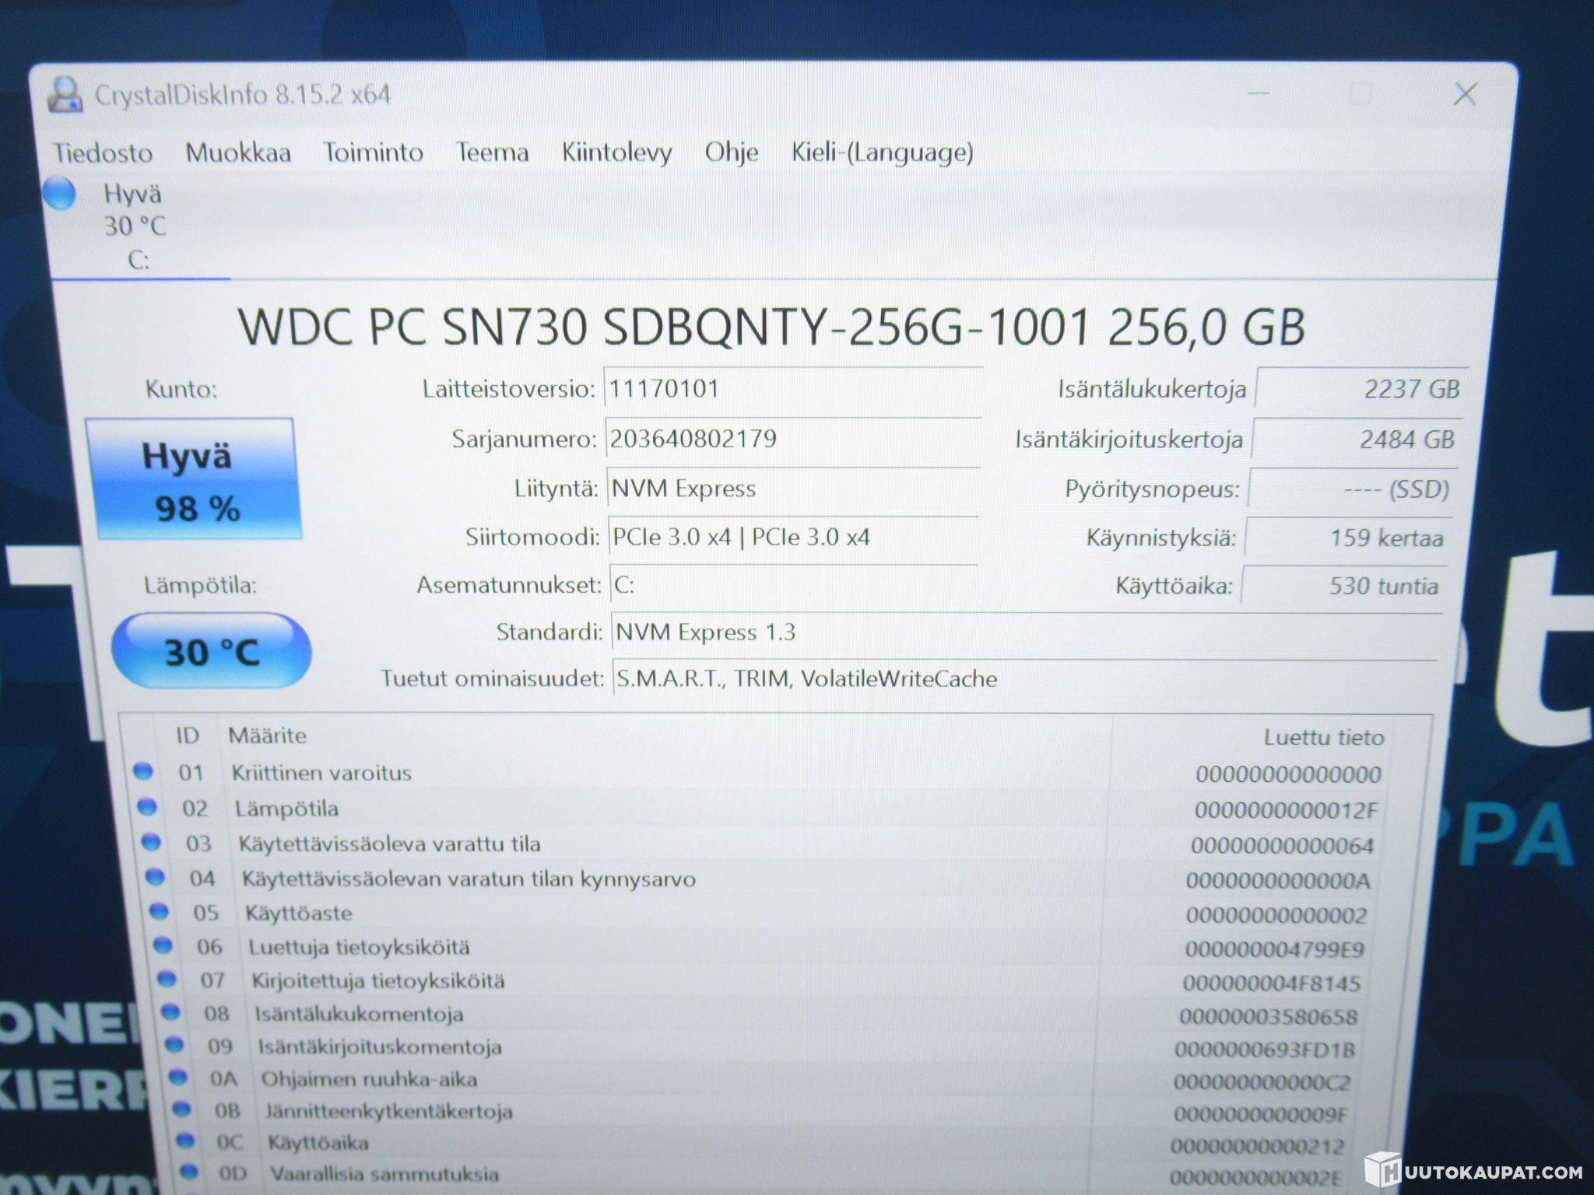Click the Standardi field NVM Express 1.3

[x=1026, y=632]
